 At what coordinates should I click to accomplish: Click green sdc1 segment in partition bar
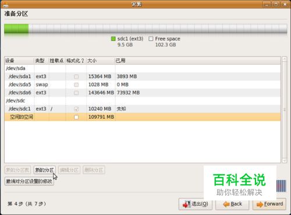click(x=16, y=29)
